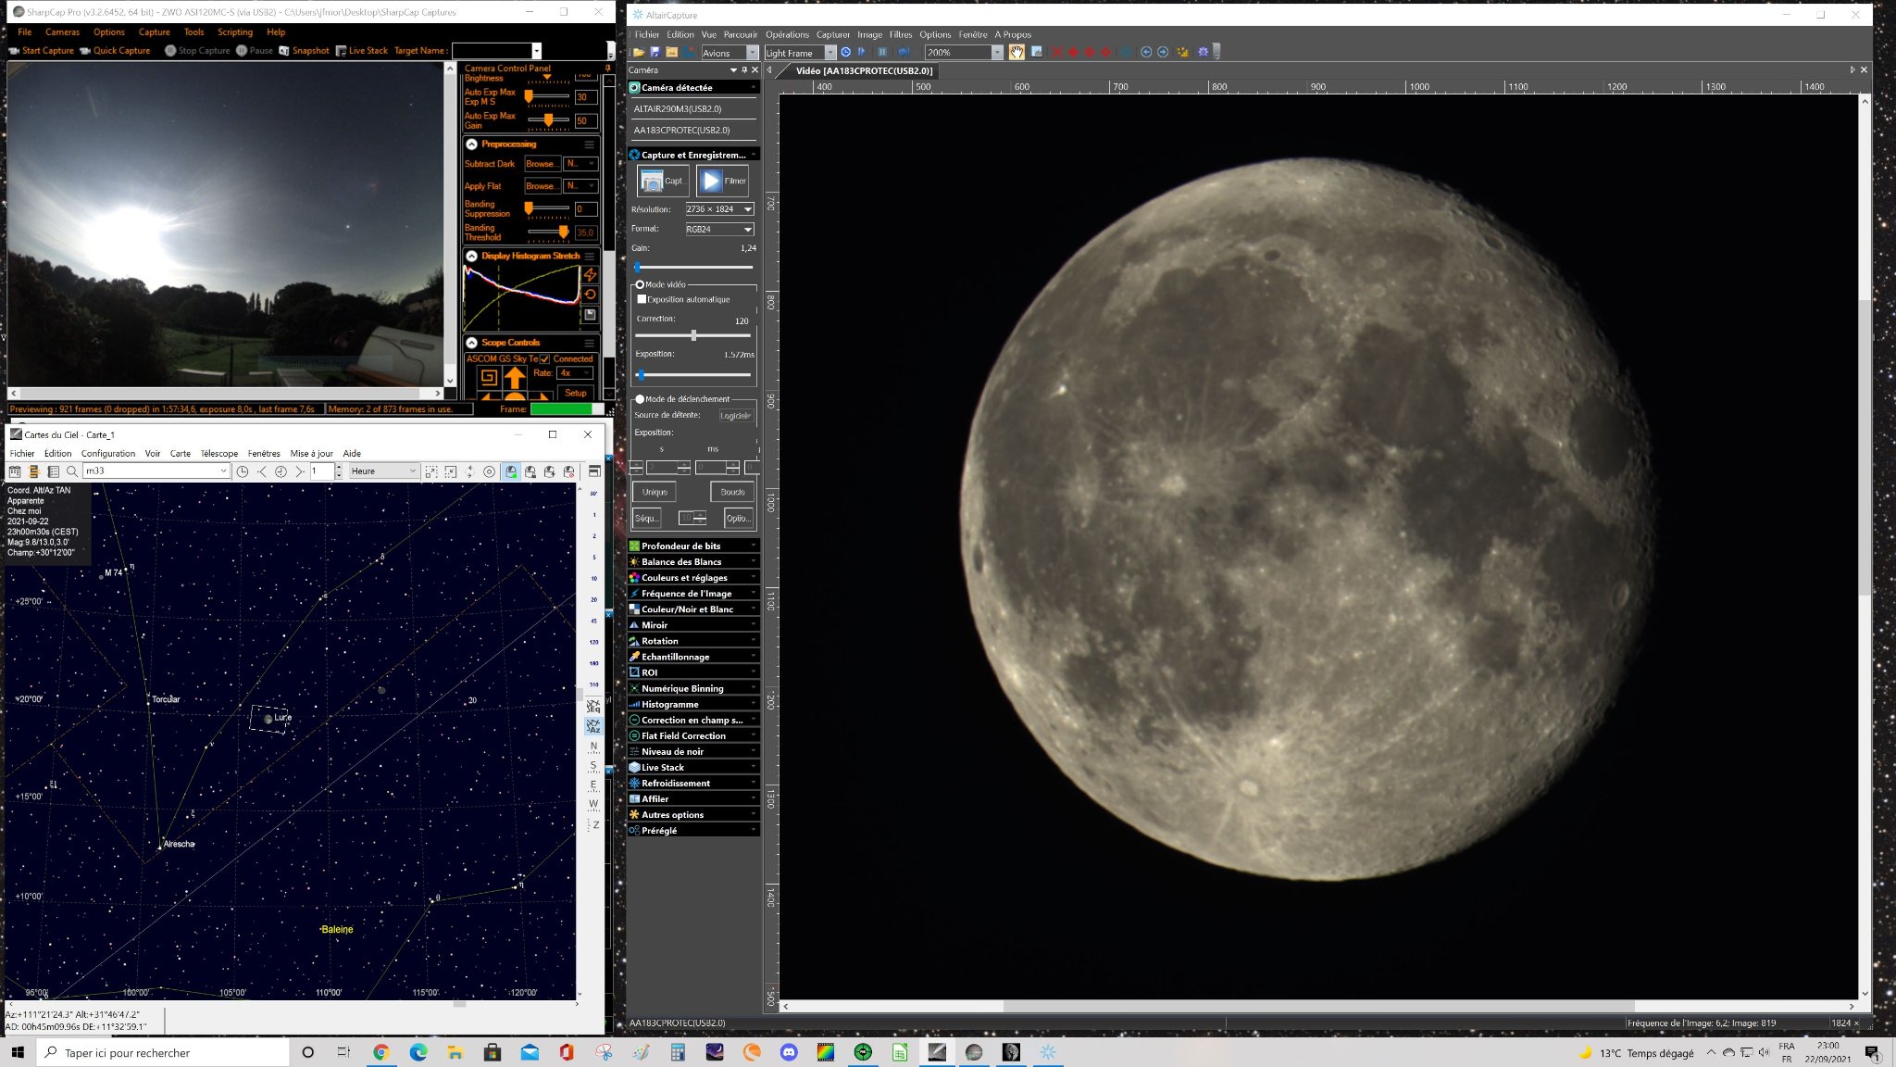
Task: Select ALTAIR290M3(USB2.0) camera
Action: pos(693,109)
